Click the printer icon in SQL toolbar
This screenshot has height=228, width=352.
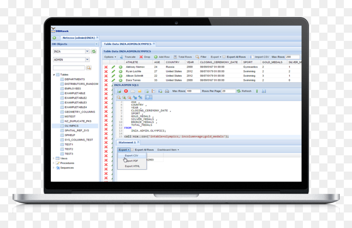click(167, 91)
